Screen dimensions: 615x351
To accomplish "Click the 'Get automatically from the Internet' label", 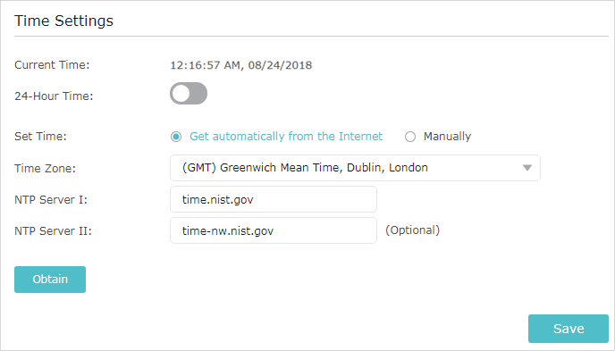I will pos(286,137).
